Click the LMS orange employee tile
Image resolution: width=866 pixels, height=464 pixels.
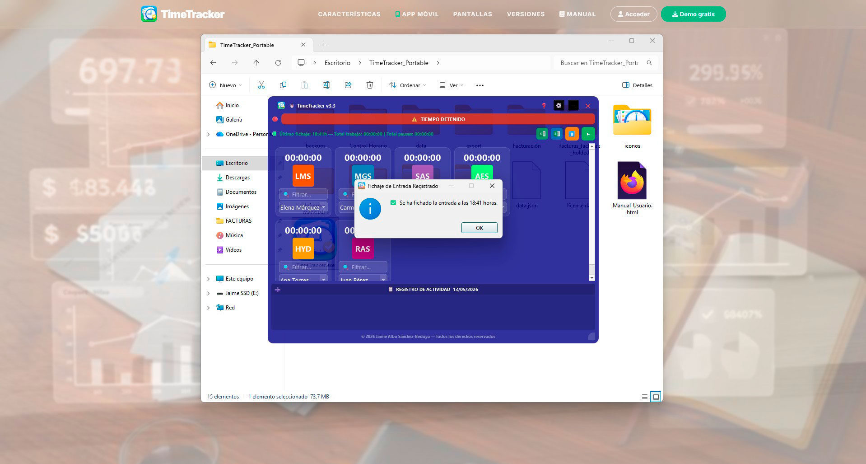coord(303,176)
